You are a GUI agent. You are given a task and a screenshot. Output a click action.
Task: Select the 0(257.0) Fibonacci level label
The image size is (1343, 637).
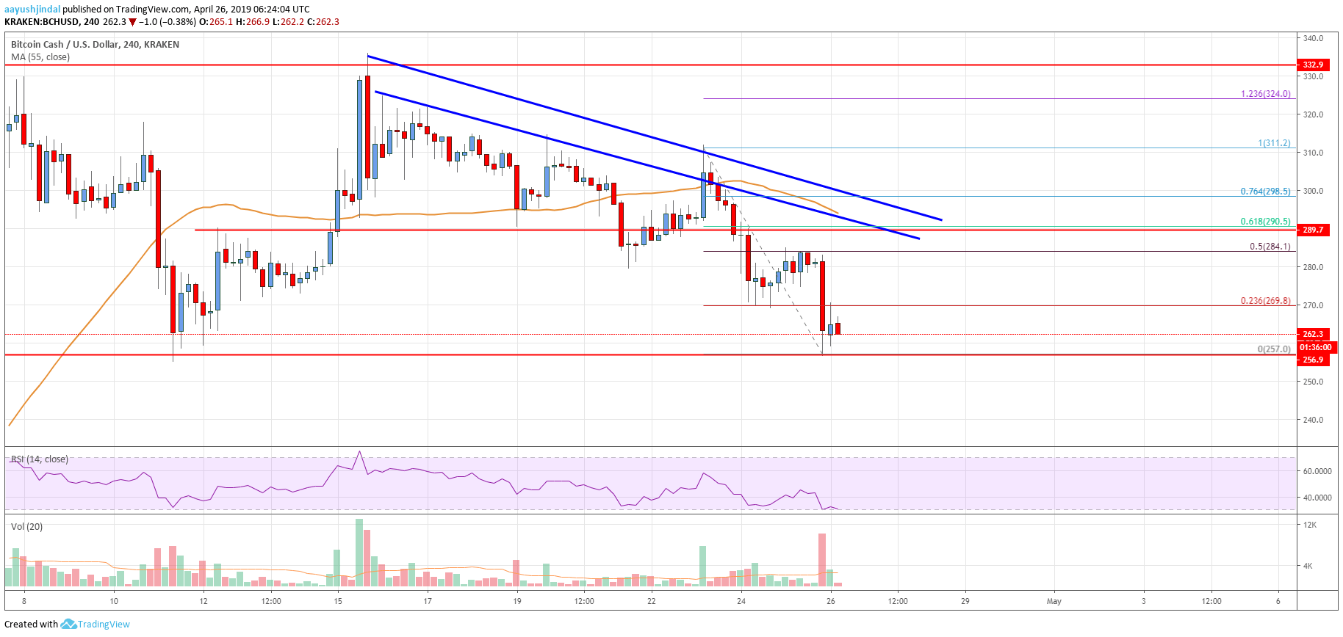(1274, 349)
